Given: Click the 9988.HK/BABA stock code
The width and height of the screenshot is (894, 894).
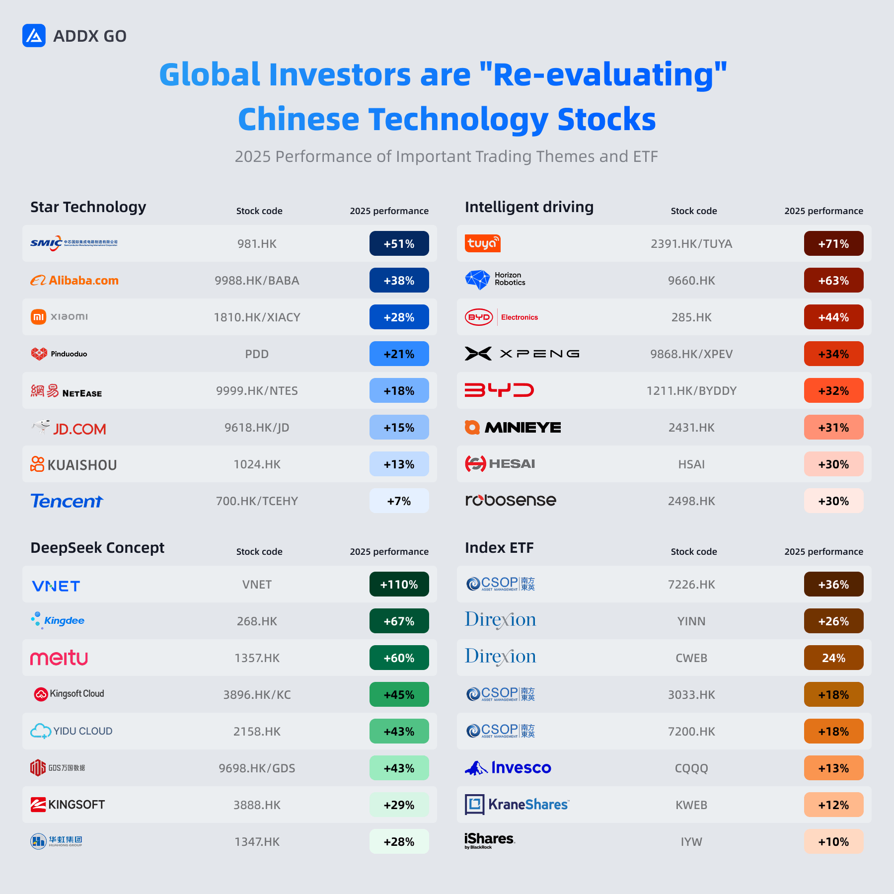Looking at the screenshot, I should [257, 281].
